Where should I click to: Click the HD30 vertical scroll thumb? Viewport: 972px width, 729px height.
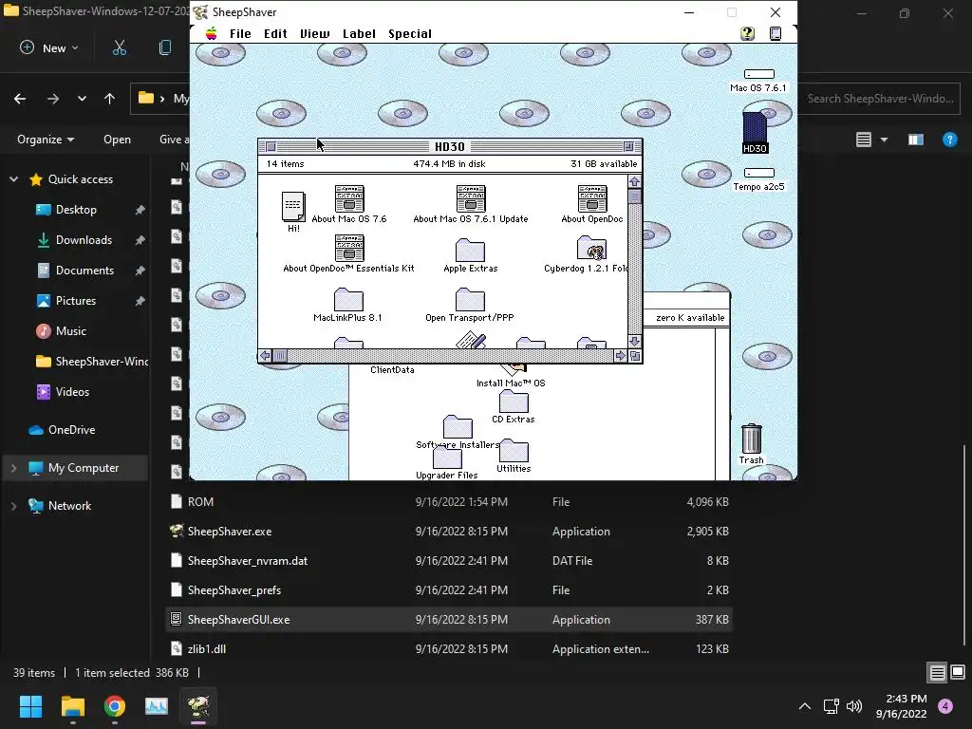pyautogui.click(x=635, y=196)
